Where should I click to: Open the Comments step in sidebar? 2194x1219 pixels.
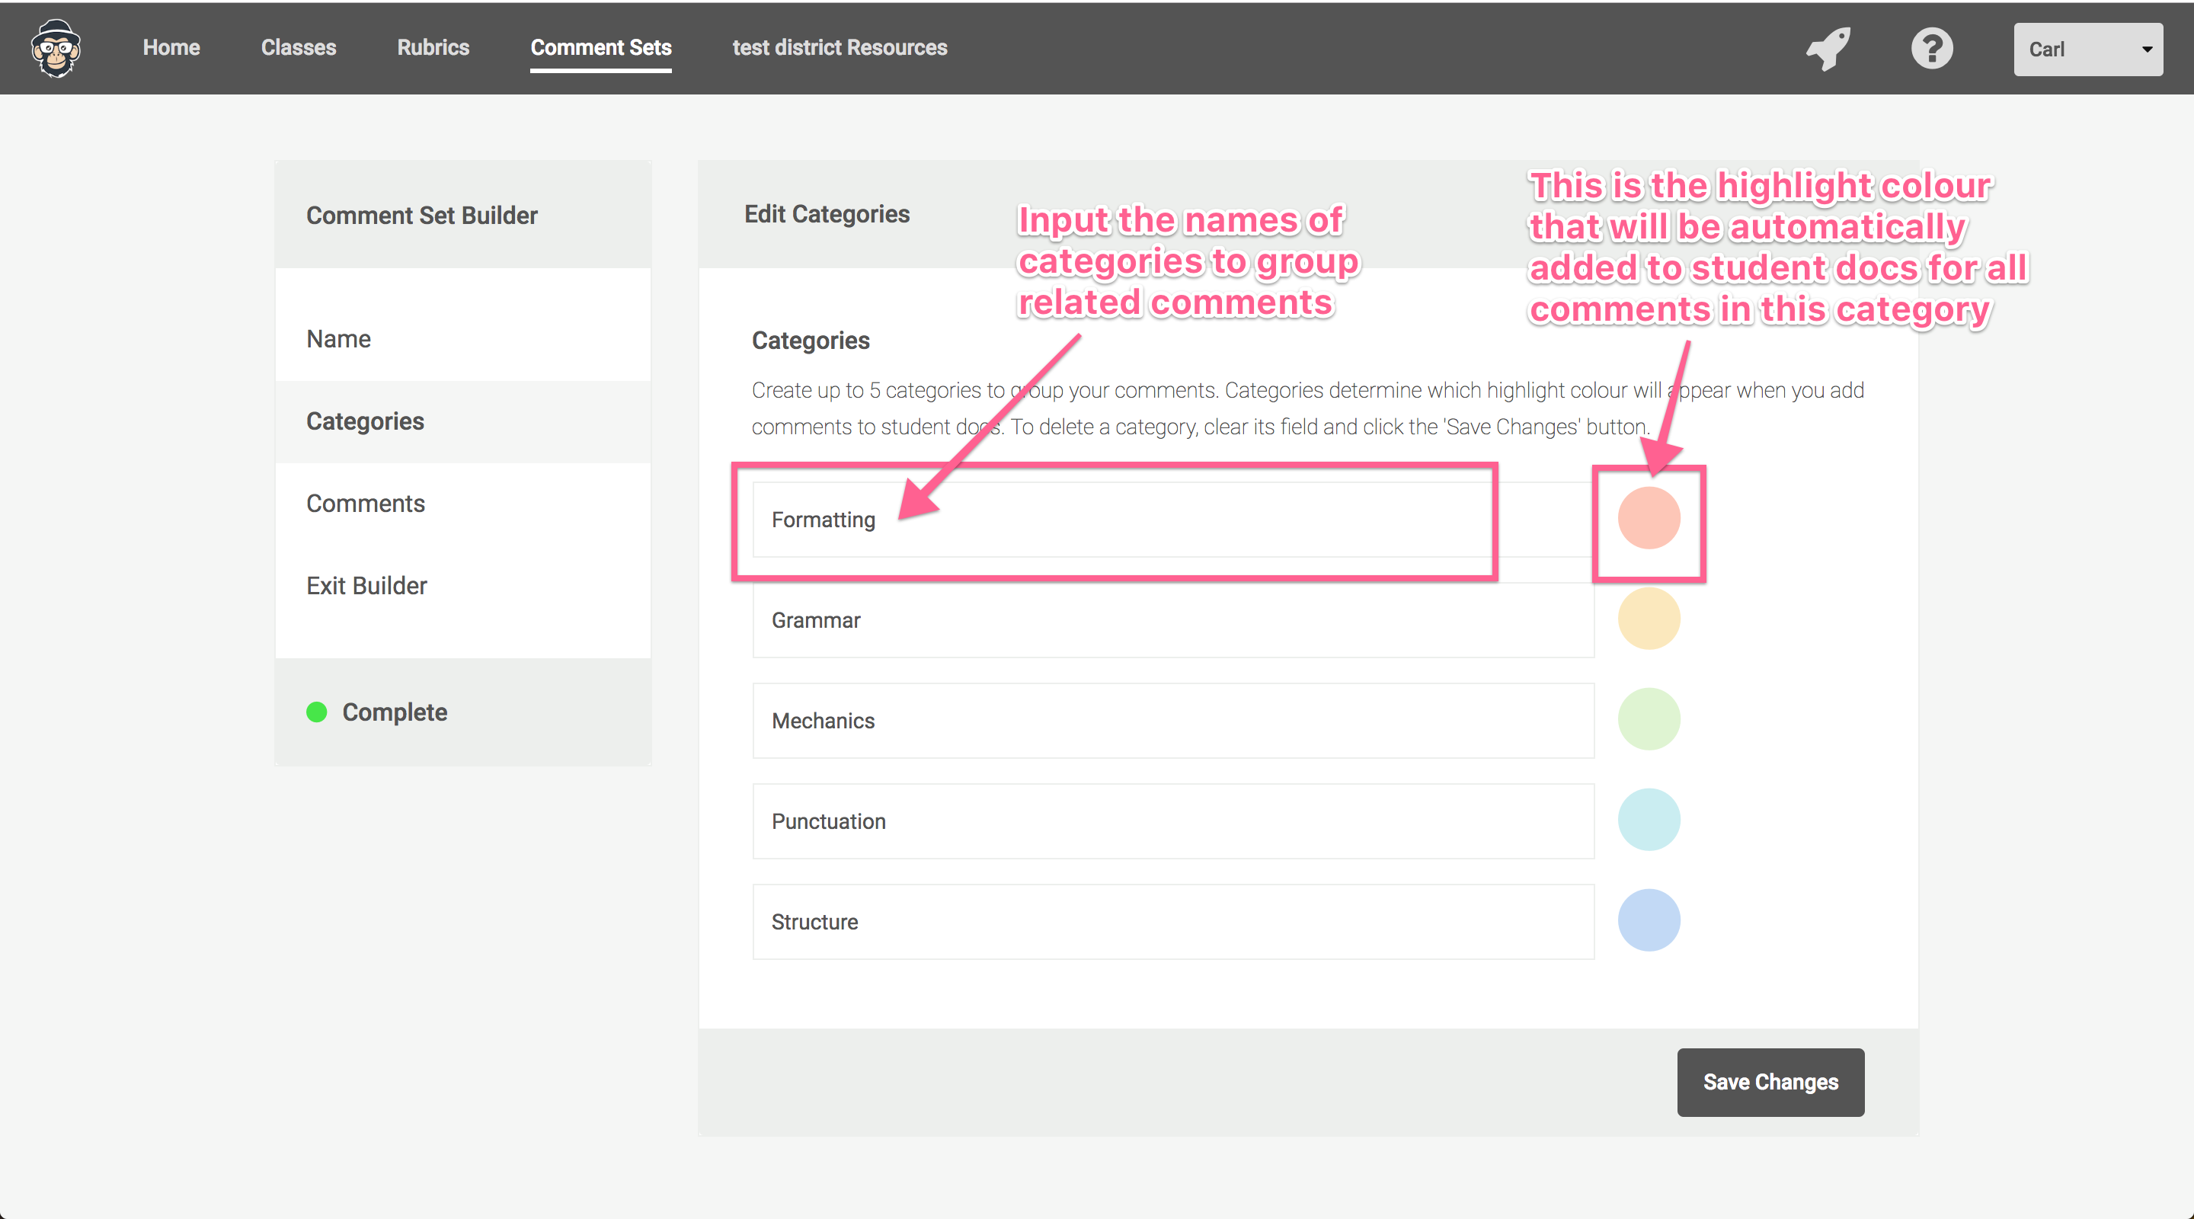click(x=366, y=504)
